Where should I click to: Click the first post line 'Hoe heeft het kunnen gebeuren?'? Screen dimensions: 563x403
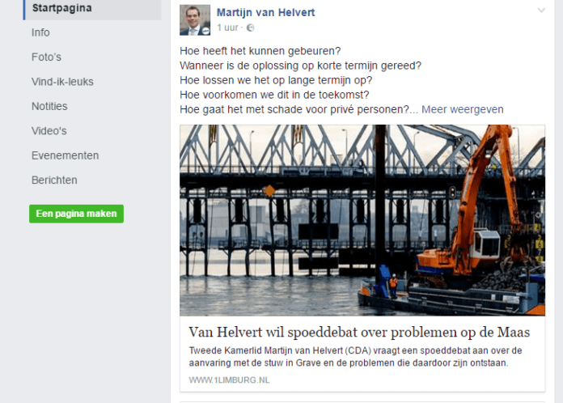(260, 51)
